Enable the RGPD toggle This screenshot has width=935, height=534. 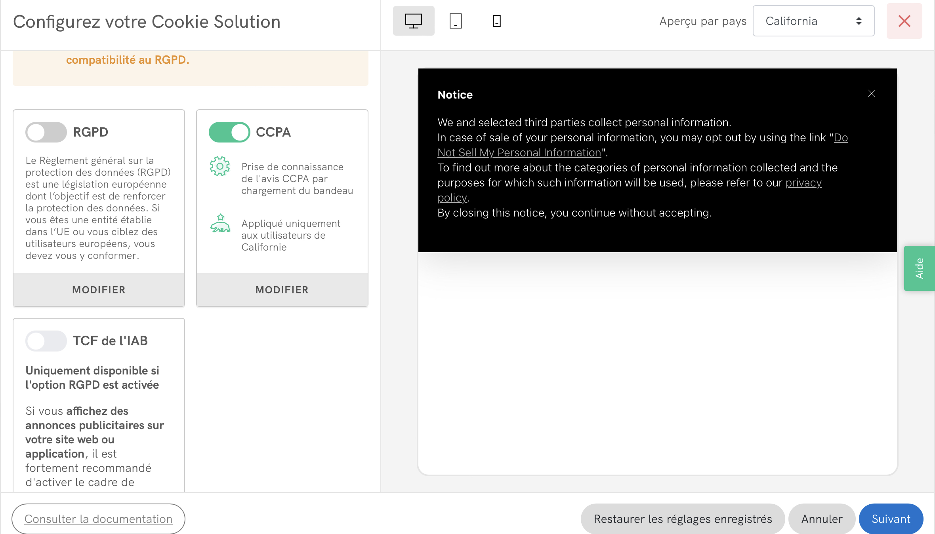[46, 132]
